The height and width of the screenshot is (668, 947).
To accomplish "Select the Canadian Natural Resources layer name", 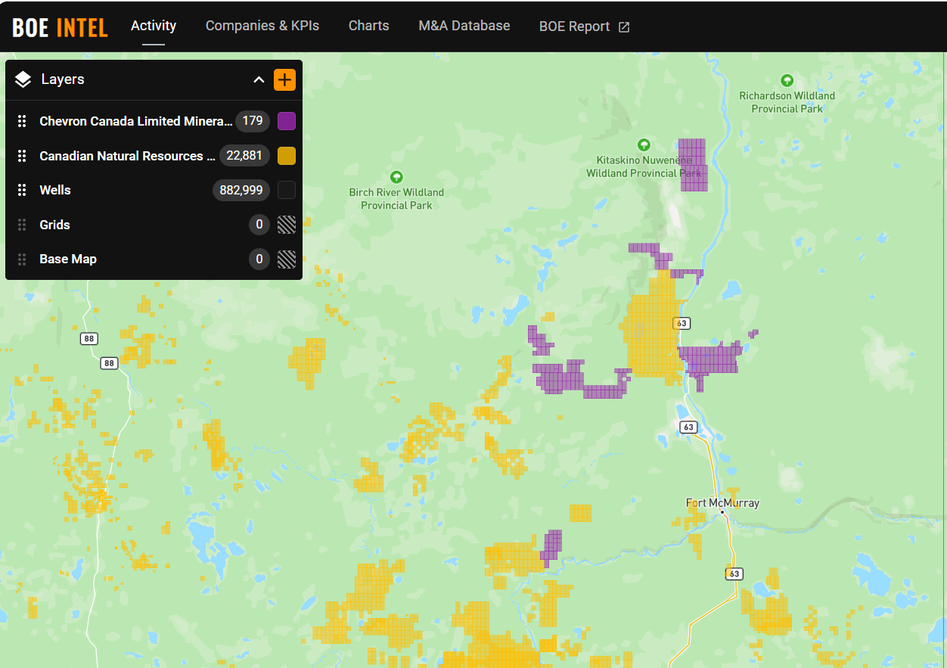I will coord(127,156).
